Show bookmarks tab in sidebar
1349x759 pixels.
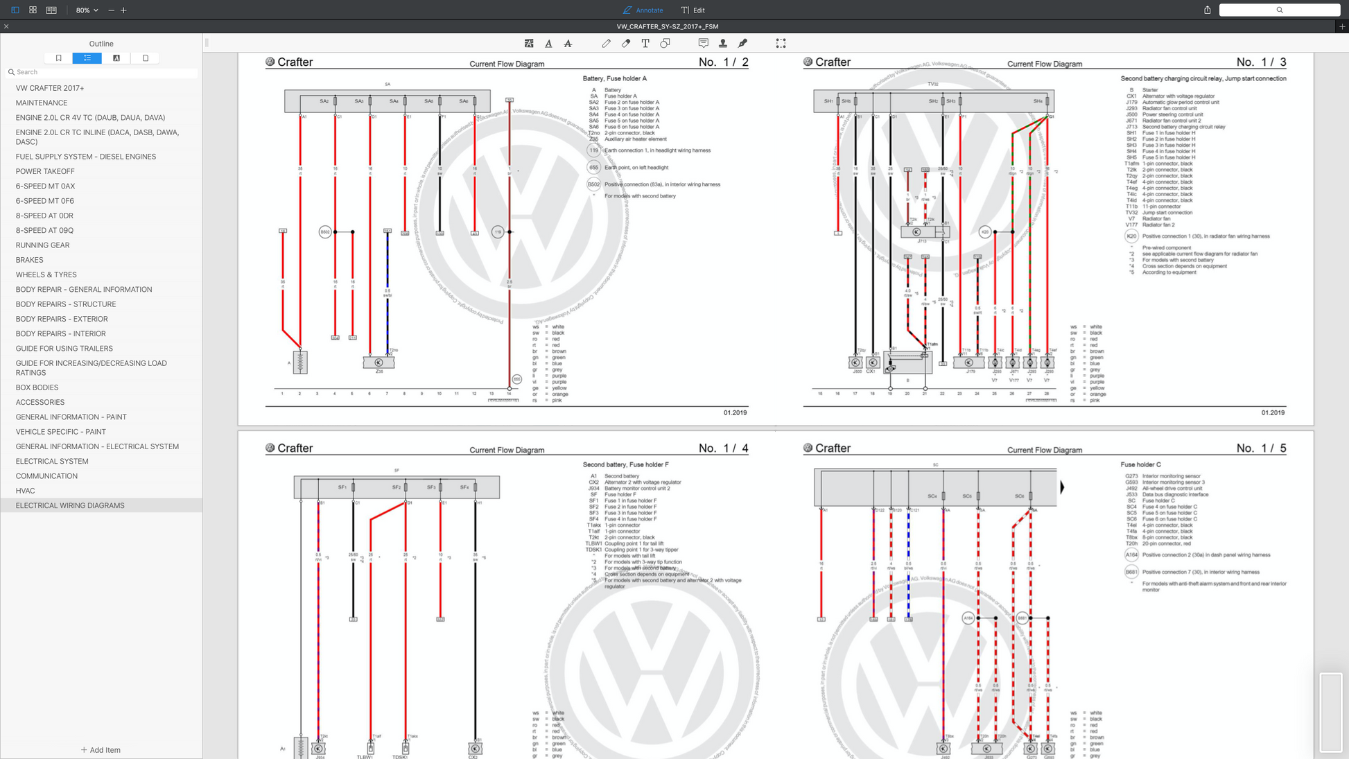(x=58, y=58)
